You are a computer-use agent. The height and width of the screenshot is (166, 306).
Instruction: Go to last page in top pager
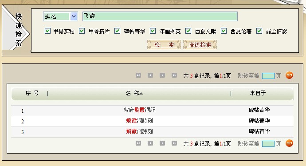pyautogui.click(x=174, y=75)
